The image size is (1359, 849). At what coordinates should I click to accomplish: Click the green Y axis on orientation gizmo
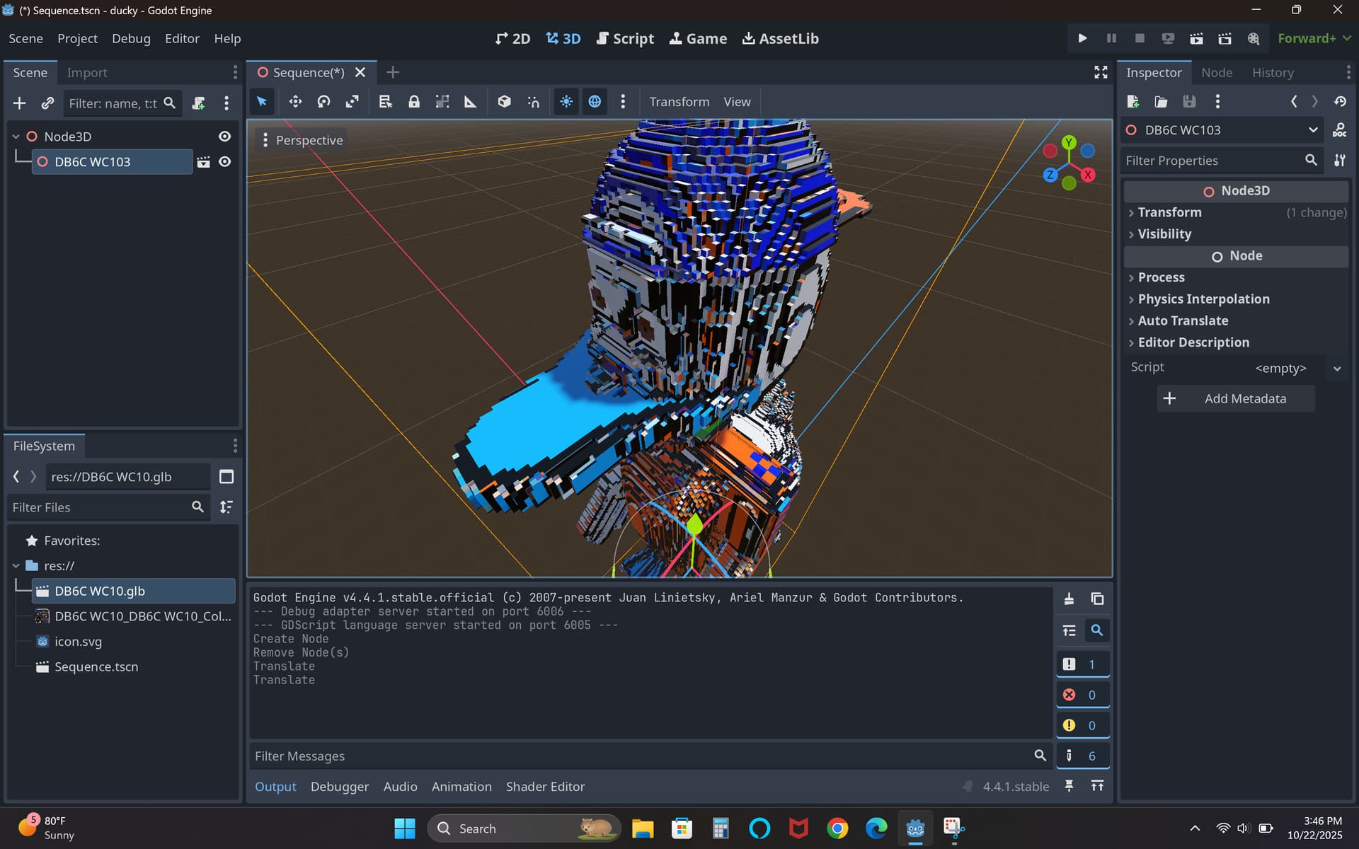pyautogui.click(x=1069, y=142)
